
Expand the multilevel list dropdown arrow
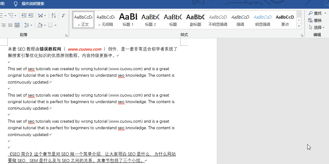(15, 16)
